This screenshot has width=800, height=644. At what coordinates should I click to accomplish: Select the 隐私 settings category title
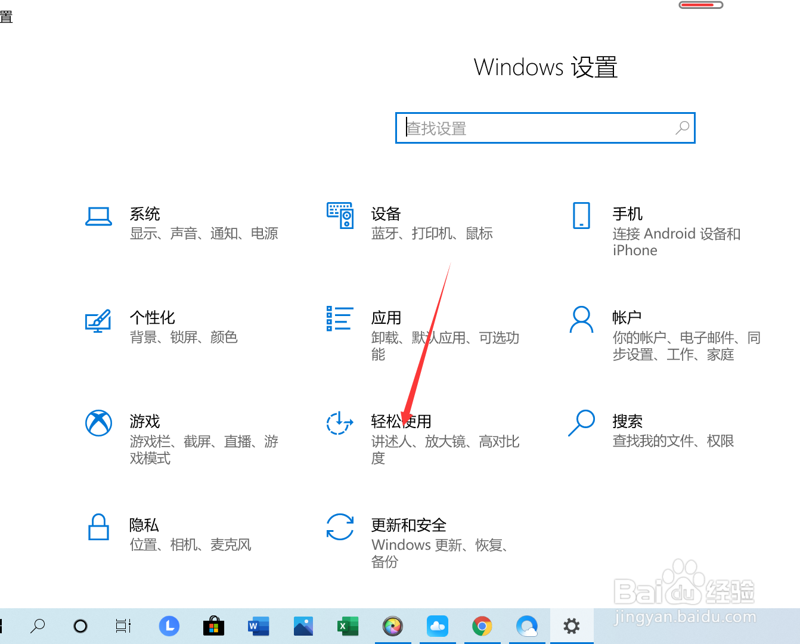click(144, 525)
